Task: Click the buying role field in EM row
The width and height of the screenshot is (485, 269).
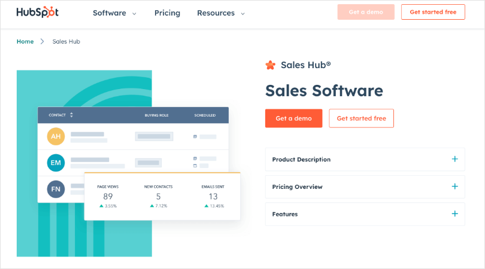Action: [x=148, y=163]
